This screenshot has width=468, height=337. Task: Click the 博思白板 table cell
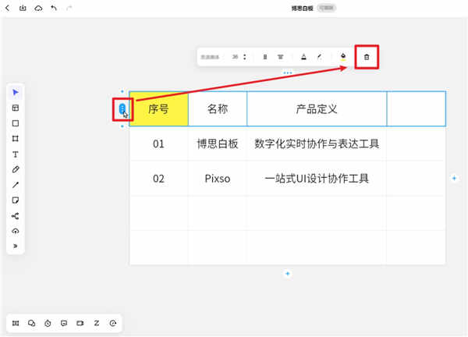pyautogui.click(x=218, y=144)
